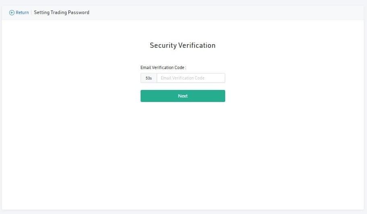Click the resend code timer showing 53s

[149, 78]
